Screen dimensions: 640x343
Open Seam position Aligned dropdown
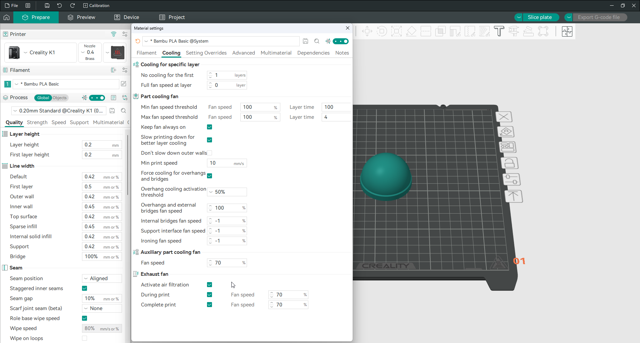102,278
